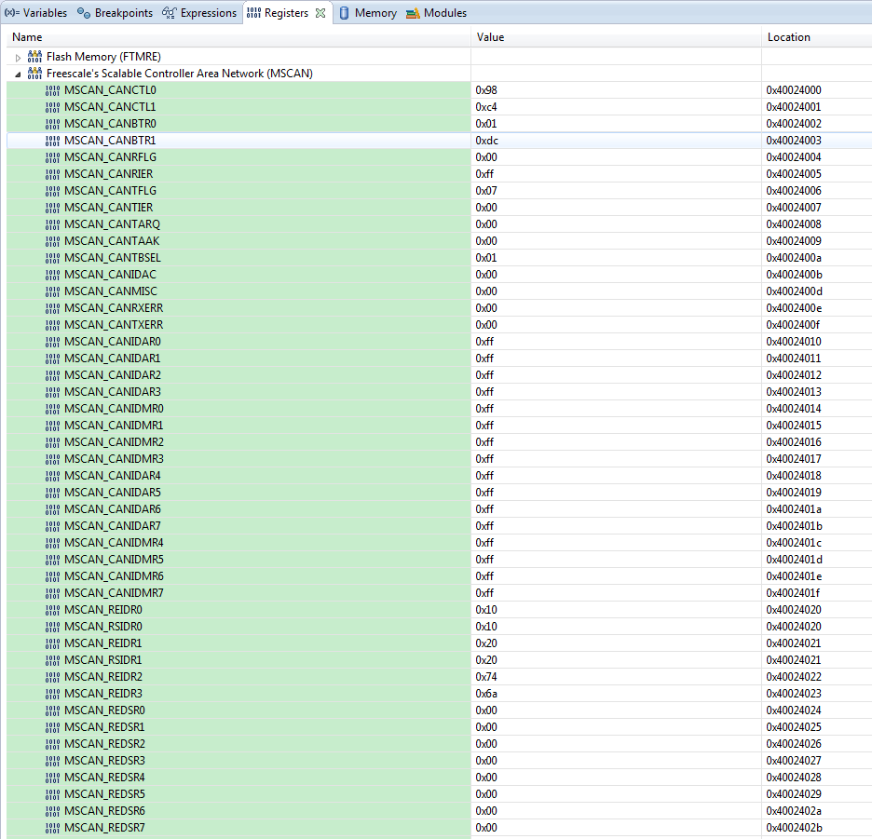This screenshot has width=872, height=839.
Task: Click the register icon beside MSCAN_RSIDR1
Action: pyautogui.click(x=52, y=660)
